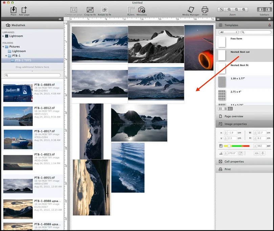Image resolution: width=274 pixels, height=231 pixels.
Task: Open the Image properties panel header
Action: (x=244, y=124)
